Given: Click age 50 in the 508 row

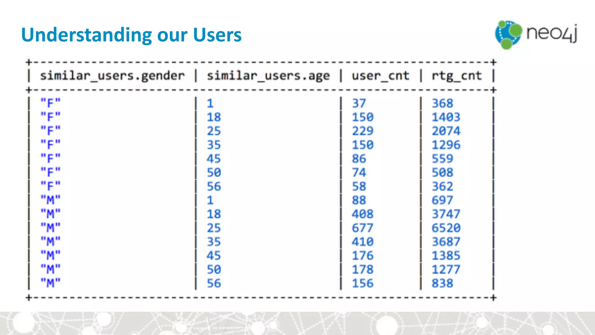Looking at the screenshot, I should coord(214,172).
